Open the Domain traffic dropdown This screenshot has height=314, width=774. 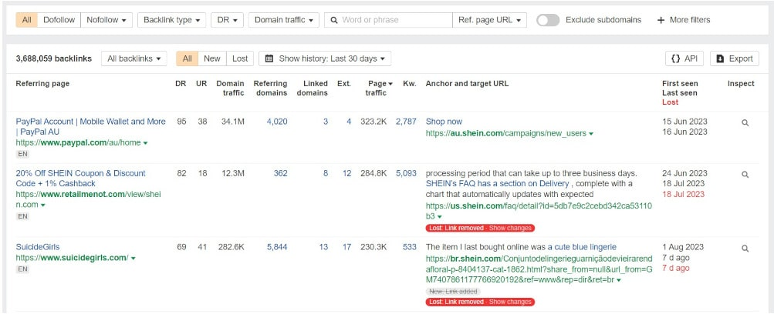pyautogui.click(x=284, y=20)
